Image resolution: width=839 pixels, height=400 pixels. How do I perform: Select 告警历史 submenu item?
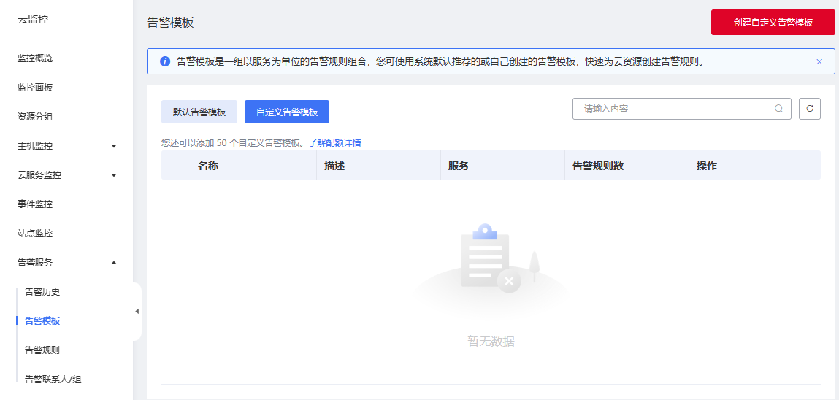[x=42, y=292]
